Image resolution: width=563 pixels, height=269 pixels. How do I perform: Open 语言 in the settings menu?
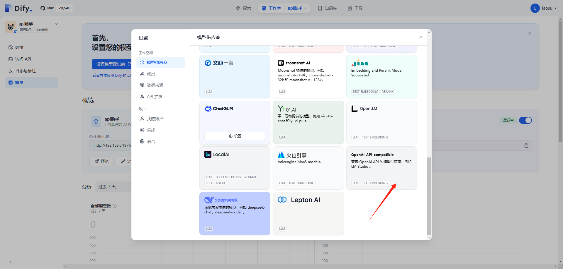[x=161, y=141]
